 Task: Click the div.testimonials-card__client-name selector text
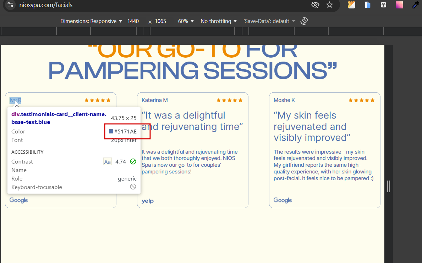[59, 118]
